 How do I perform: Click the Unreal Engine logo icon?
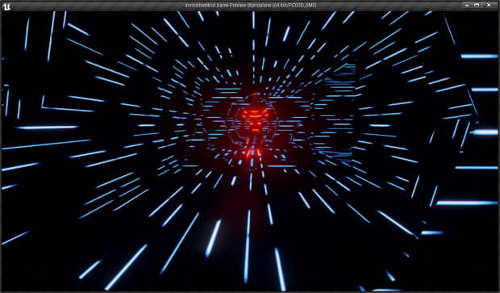point(6,6)
